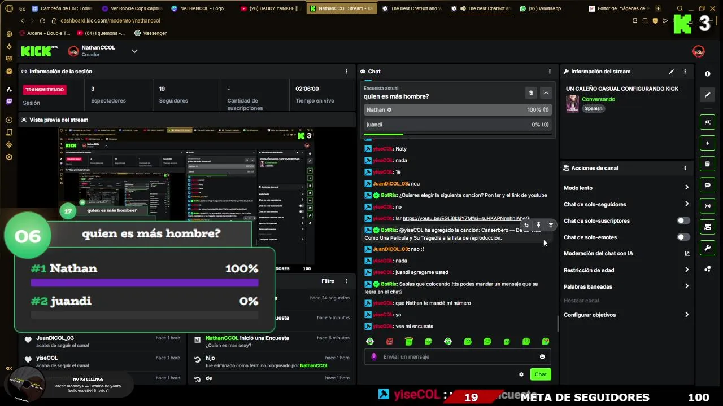This screenshot has width=723, height=406.
Task: Insert the first green emote below chat
Action: point(369,341)
